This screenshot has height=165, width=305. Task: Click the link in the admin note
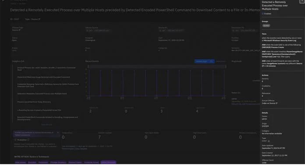click(x=245, y=104)
